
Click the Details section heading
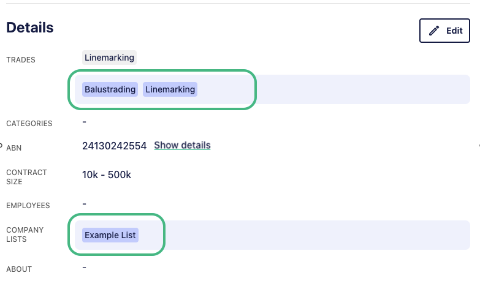(30, 28)
